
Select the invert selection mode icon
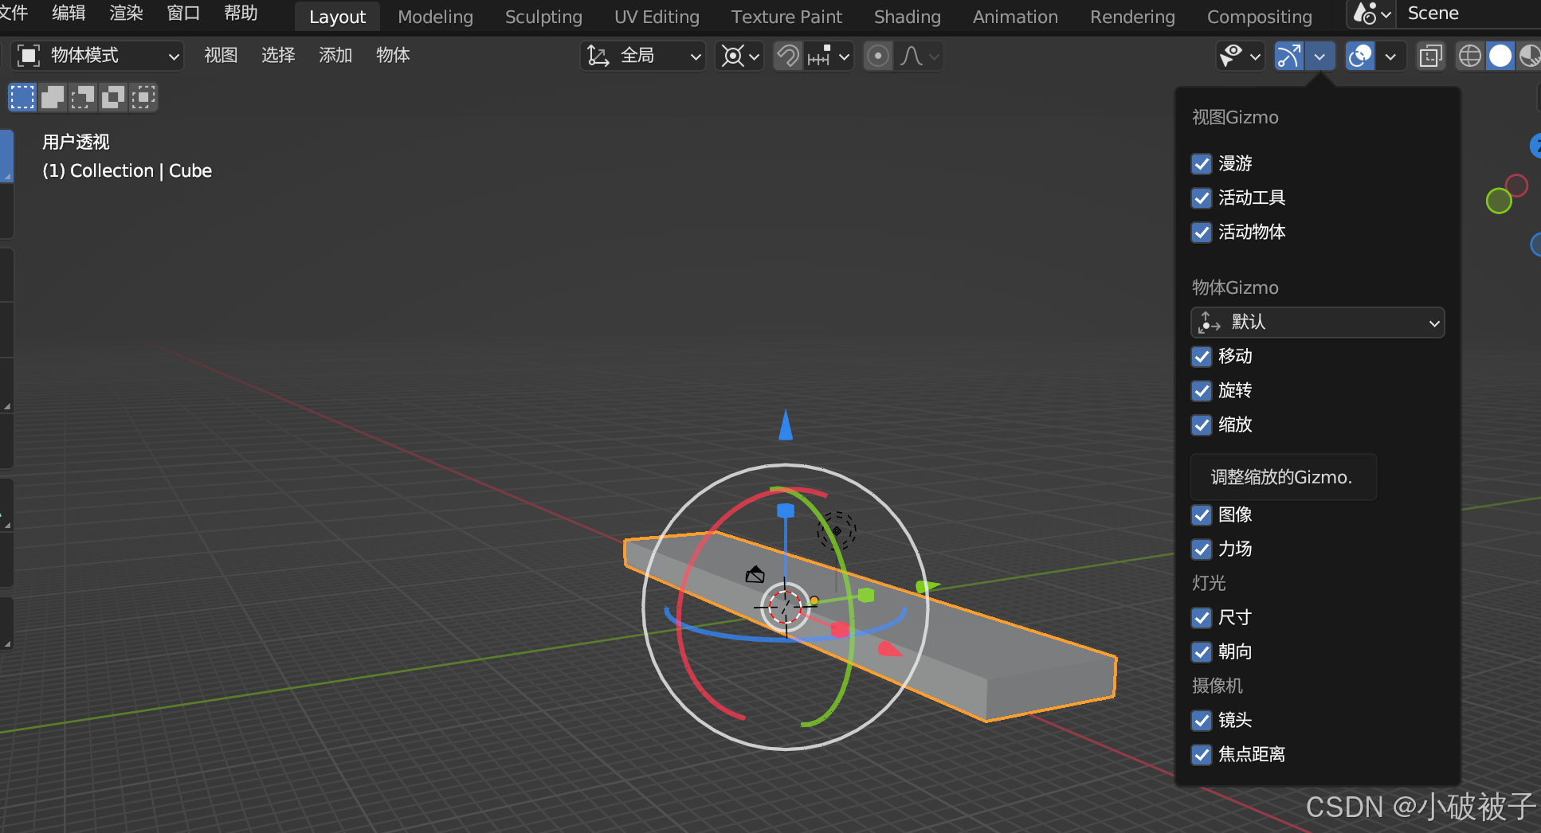(113, 97)
